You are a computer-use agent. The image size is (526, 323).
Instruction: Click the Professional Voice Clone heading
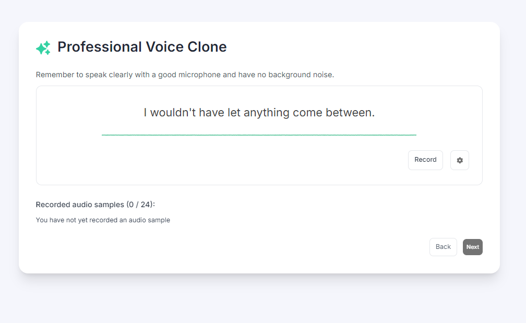pyautogui.click(x=142, y=47)
